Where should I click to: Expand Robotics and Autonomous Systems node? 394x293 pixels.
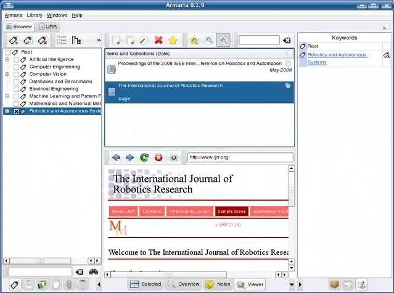(7, 111)
